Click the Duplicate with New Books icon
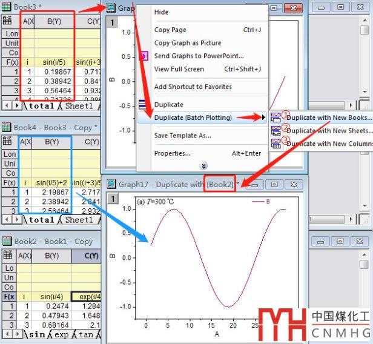 [276, 117]
